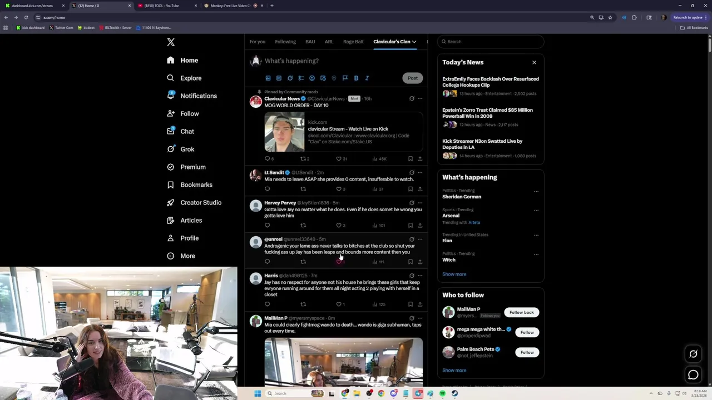The image size is (712, 400).
Task: Click the Grok icon in composer
Action: pyautogui.click(x=290, y=78)
